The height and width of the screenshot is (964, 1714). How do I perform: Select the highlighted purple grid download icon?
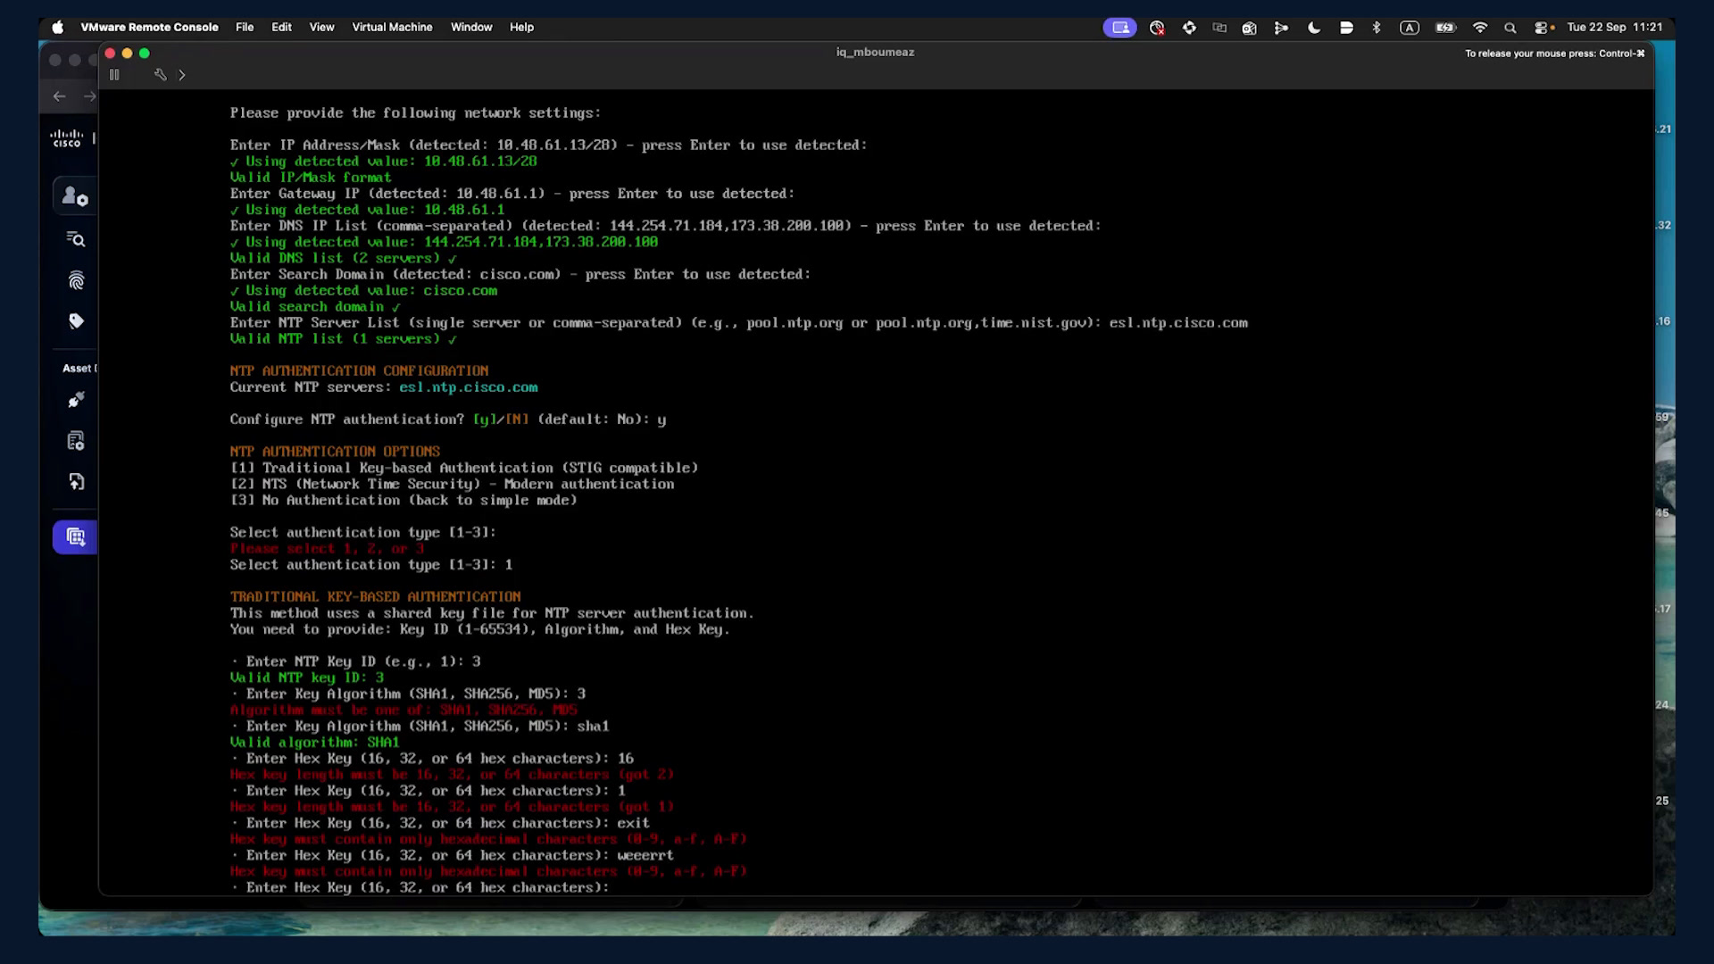tap(76, 537)
